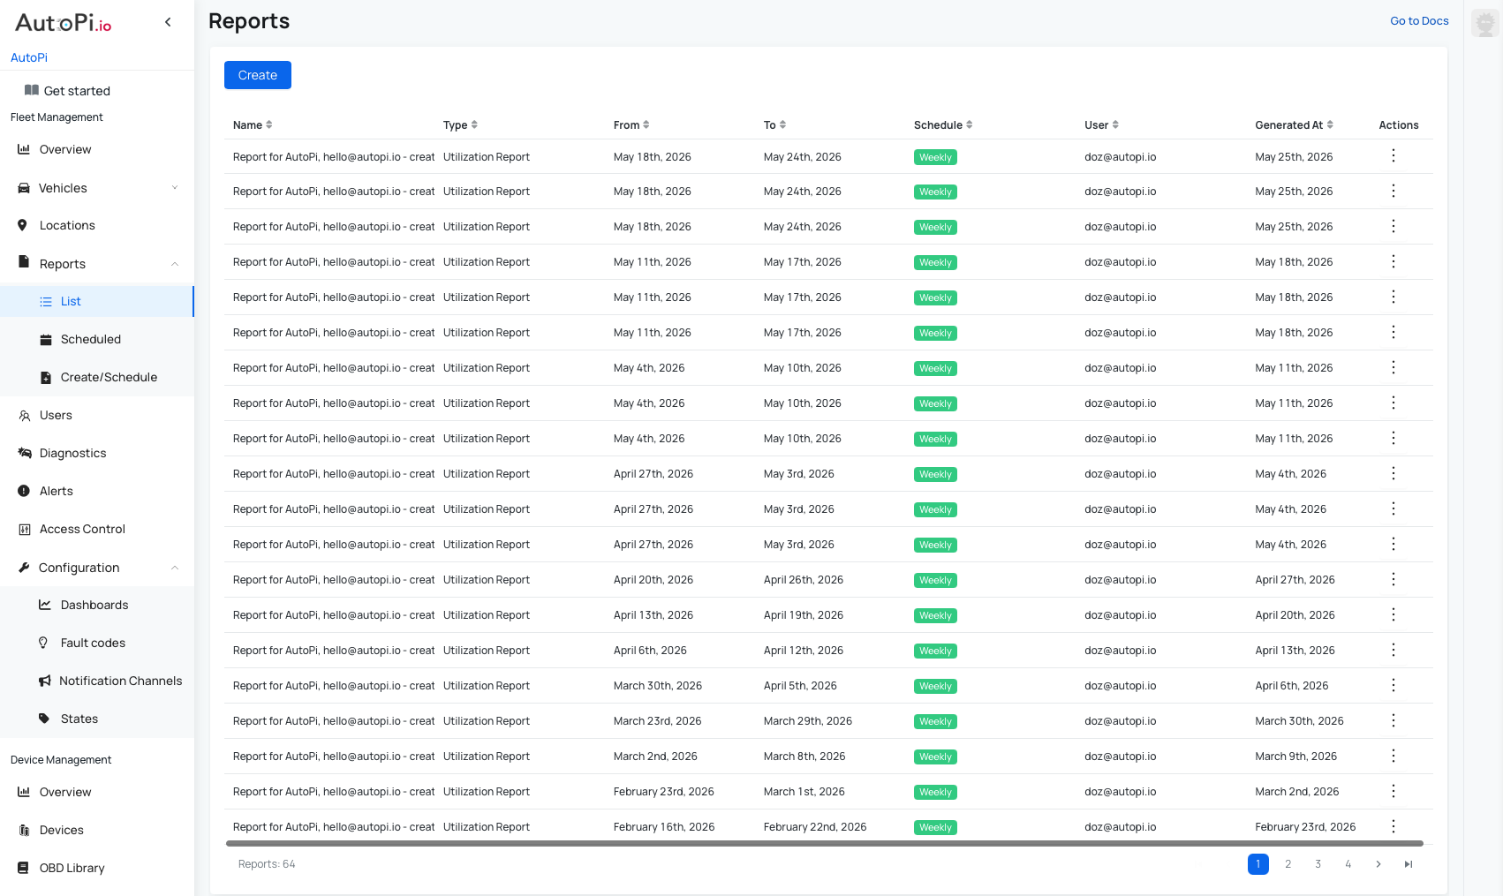Viewport: 1503px width, 896px height.
Task: Go to page 3 of reports
Action: click(1318, 864)
